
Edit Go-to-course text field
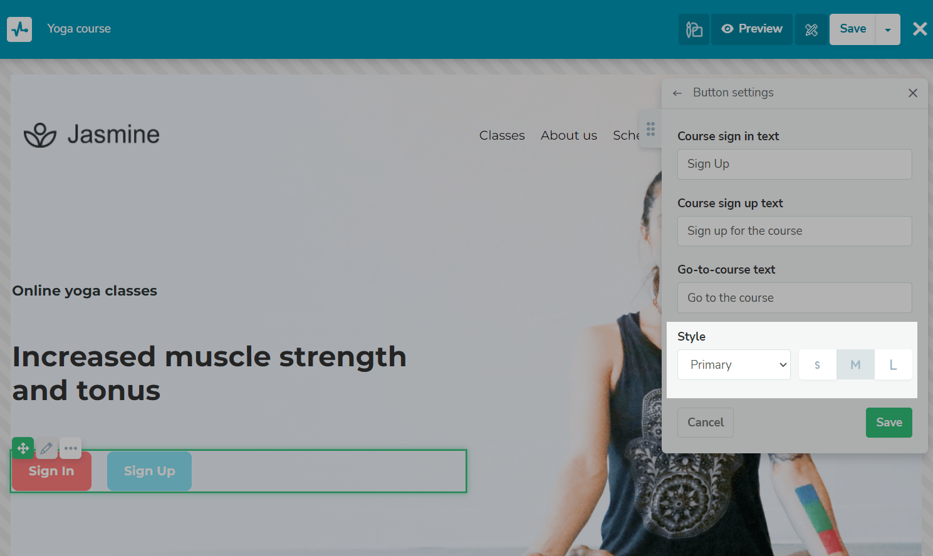(795, 298)
